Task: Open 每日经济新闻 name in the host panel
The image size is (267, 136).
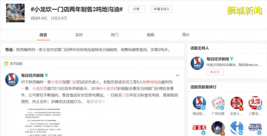Action: 218,59
